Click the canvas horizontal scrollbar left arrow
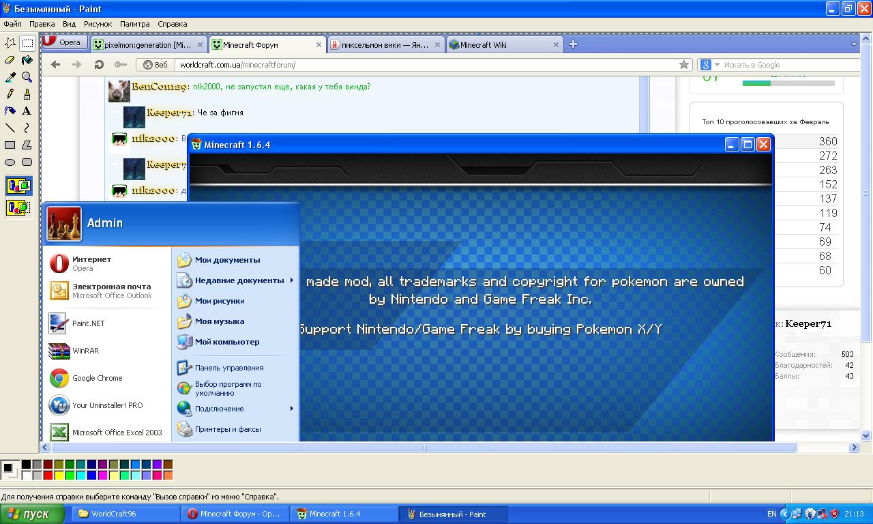Image resolution: width=873 pixels, height=524 pixels. (x=46, y=448)
